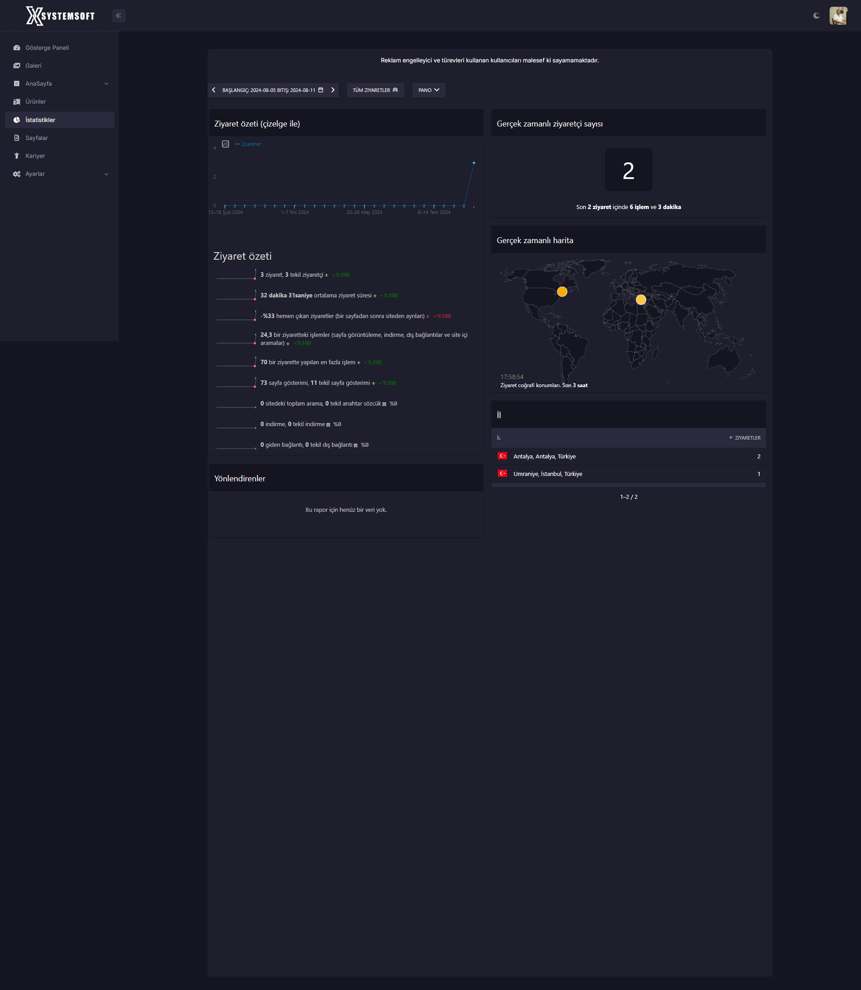
Task: Go to previous date period arrow
Action: pyautogui.click(x=214, y=90)
